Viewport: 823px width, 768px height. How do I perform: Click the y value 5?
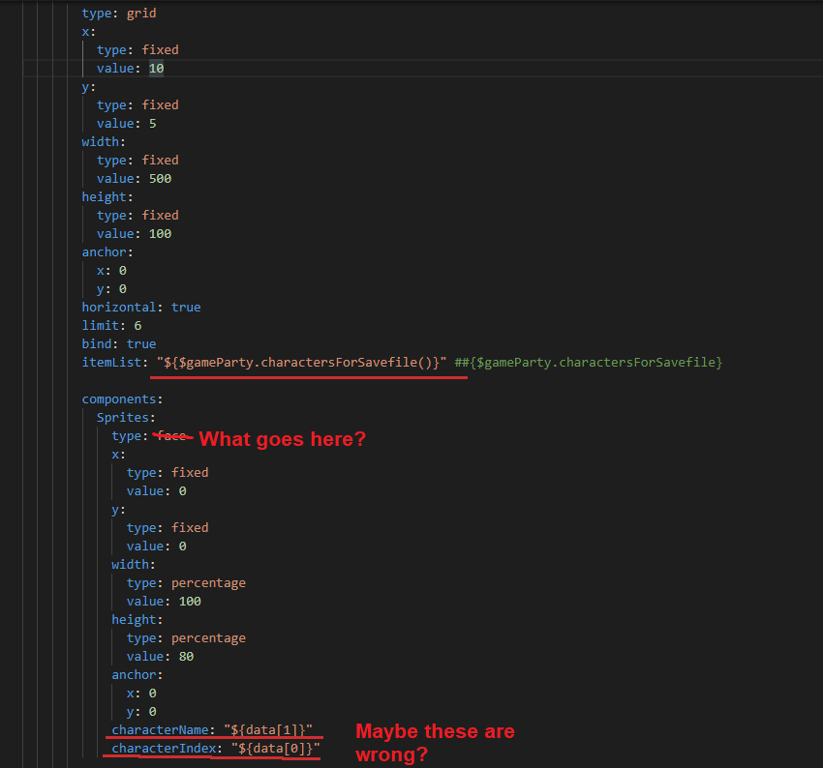point(153,124)
